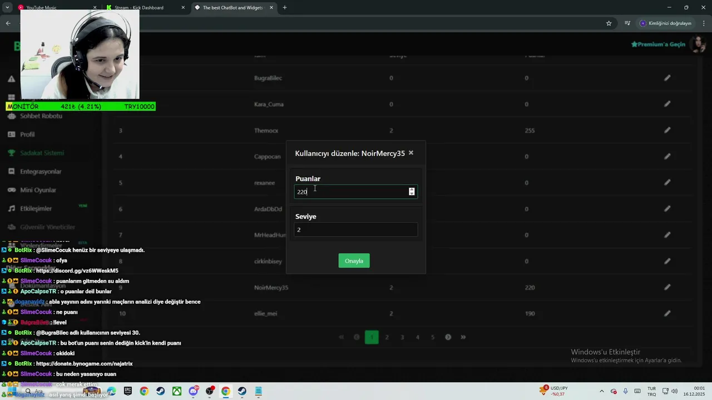The width and height of the screenshot is (712, 400).
Task: Go to pagination page 2
Action: click(387, 337)
